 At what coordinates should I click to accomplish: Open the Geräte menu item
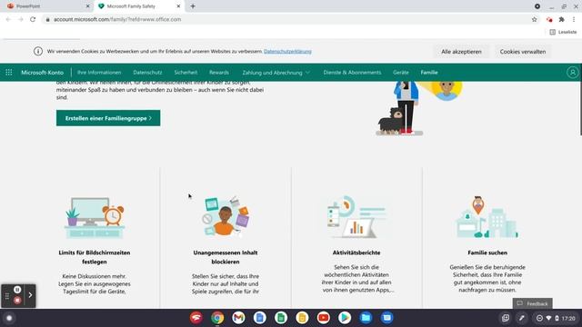tap(401, 73)
